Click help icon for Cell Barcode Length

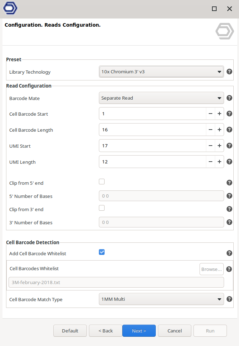229,130
